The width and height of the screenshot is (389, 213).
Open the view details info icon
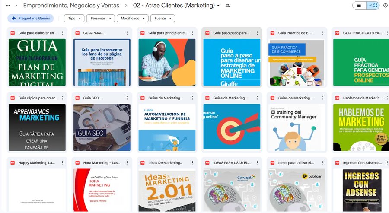[x=385, y=6]
